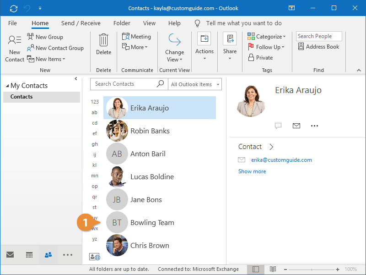Collapse the ribbon with the up arrow
366x275 pixels.
[359, 70]
